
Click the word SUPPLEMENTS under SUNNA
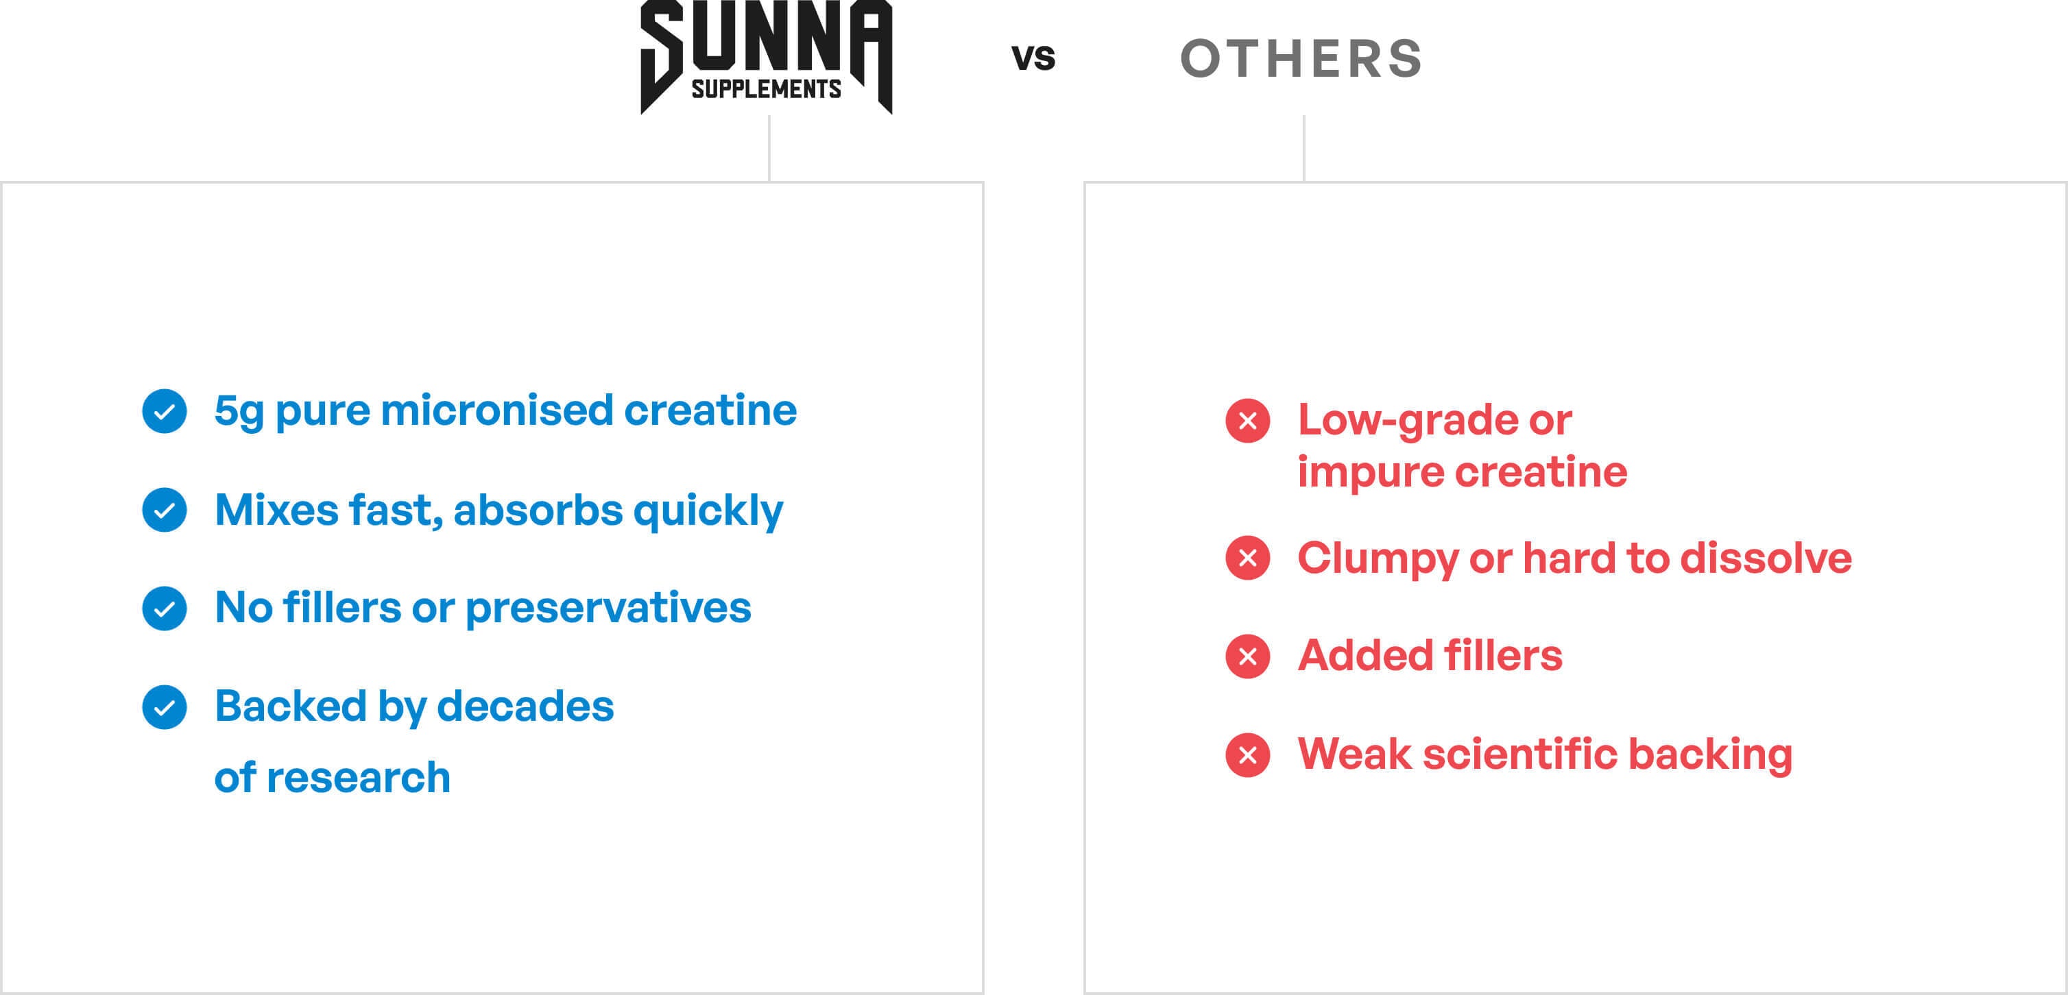766,89
